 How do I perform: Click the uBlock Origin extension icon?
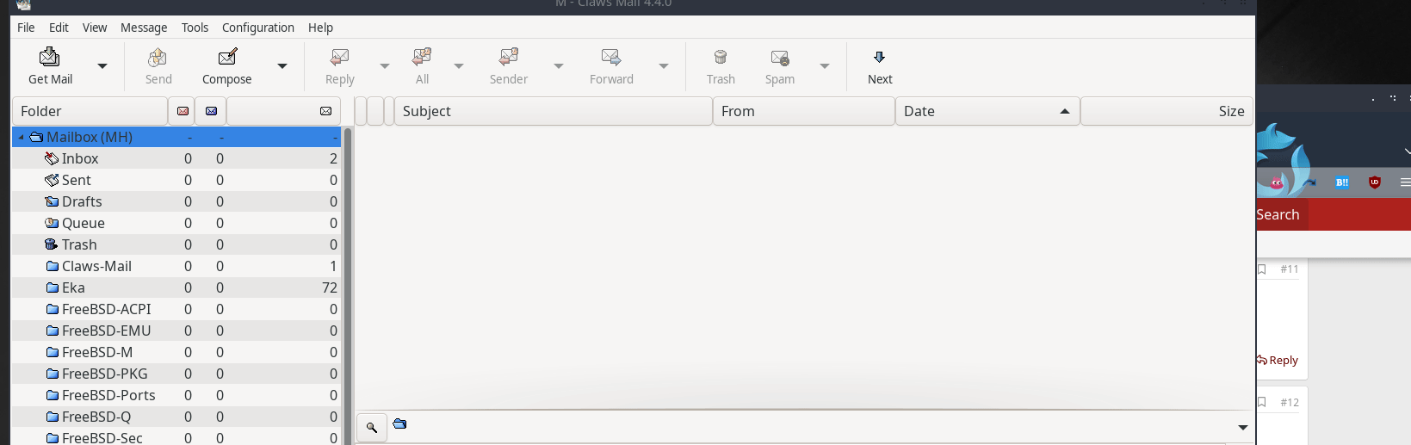1375,182
